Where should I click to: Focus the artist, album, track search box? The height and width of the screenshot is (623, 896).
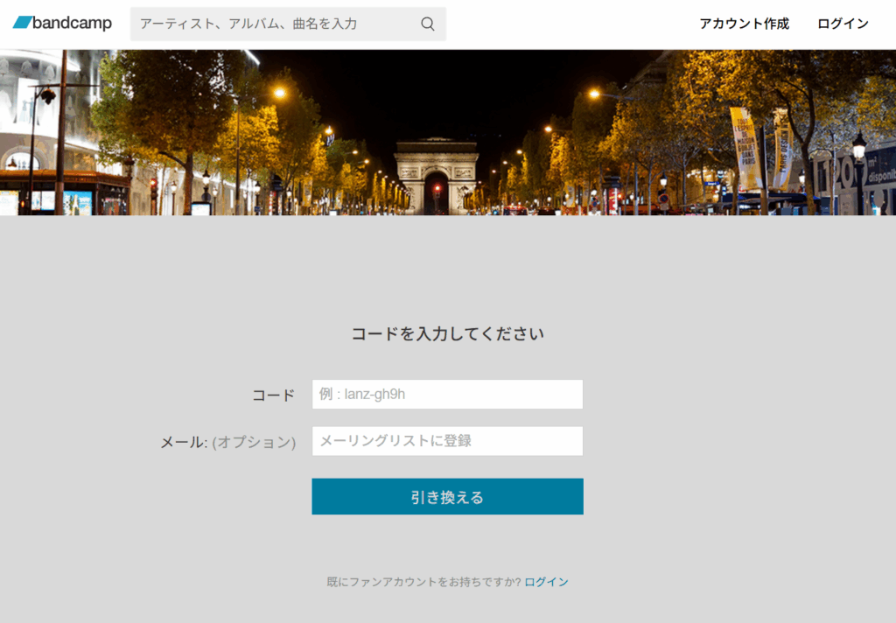276,24
